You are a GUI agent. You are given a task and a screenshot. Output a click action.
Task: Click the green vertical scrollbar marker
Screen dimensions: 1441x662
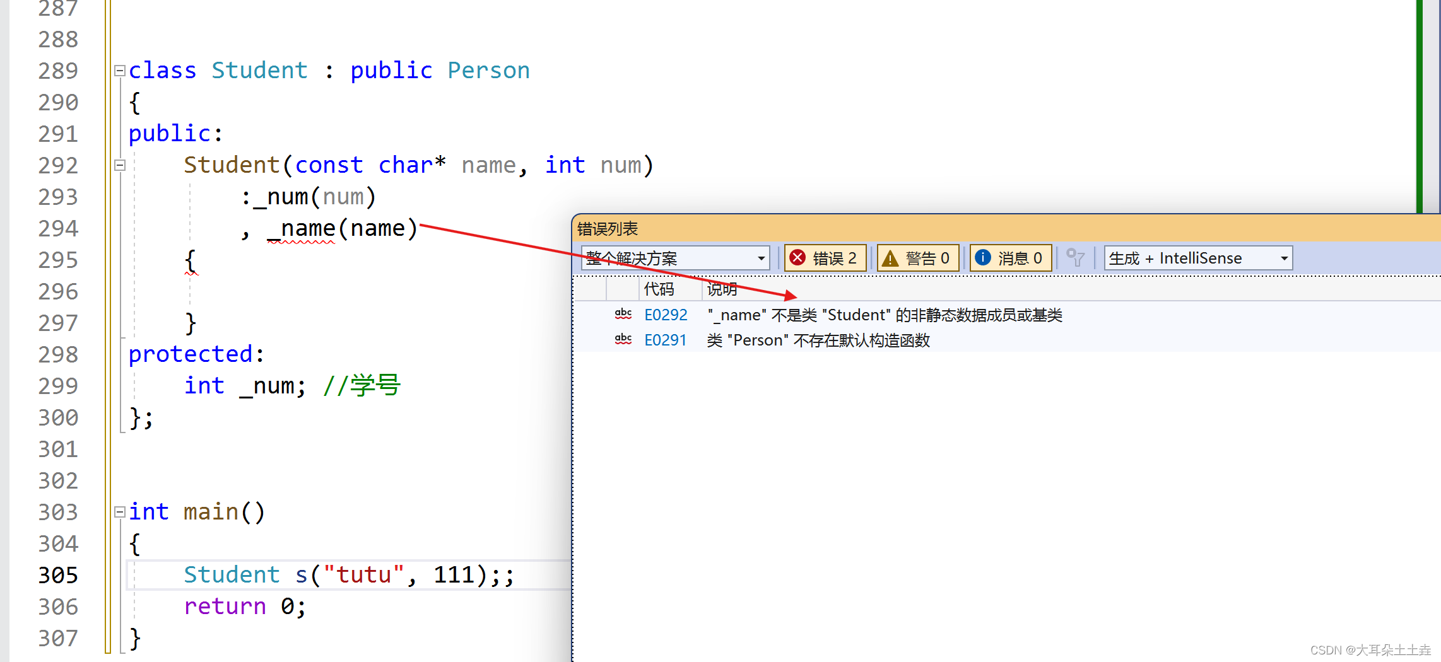[1420, 106]
